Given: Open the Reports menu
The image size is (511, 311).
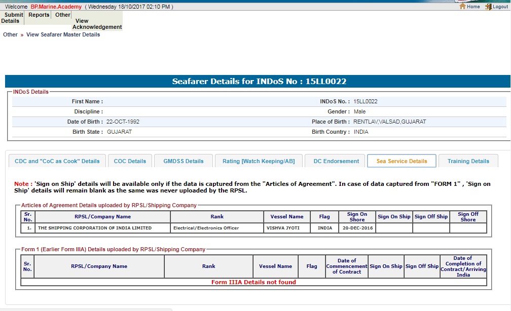Looking at the screenshot, I should tap(39, 15).
